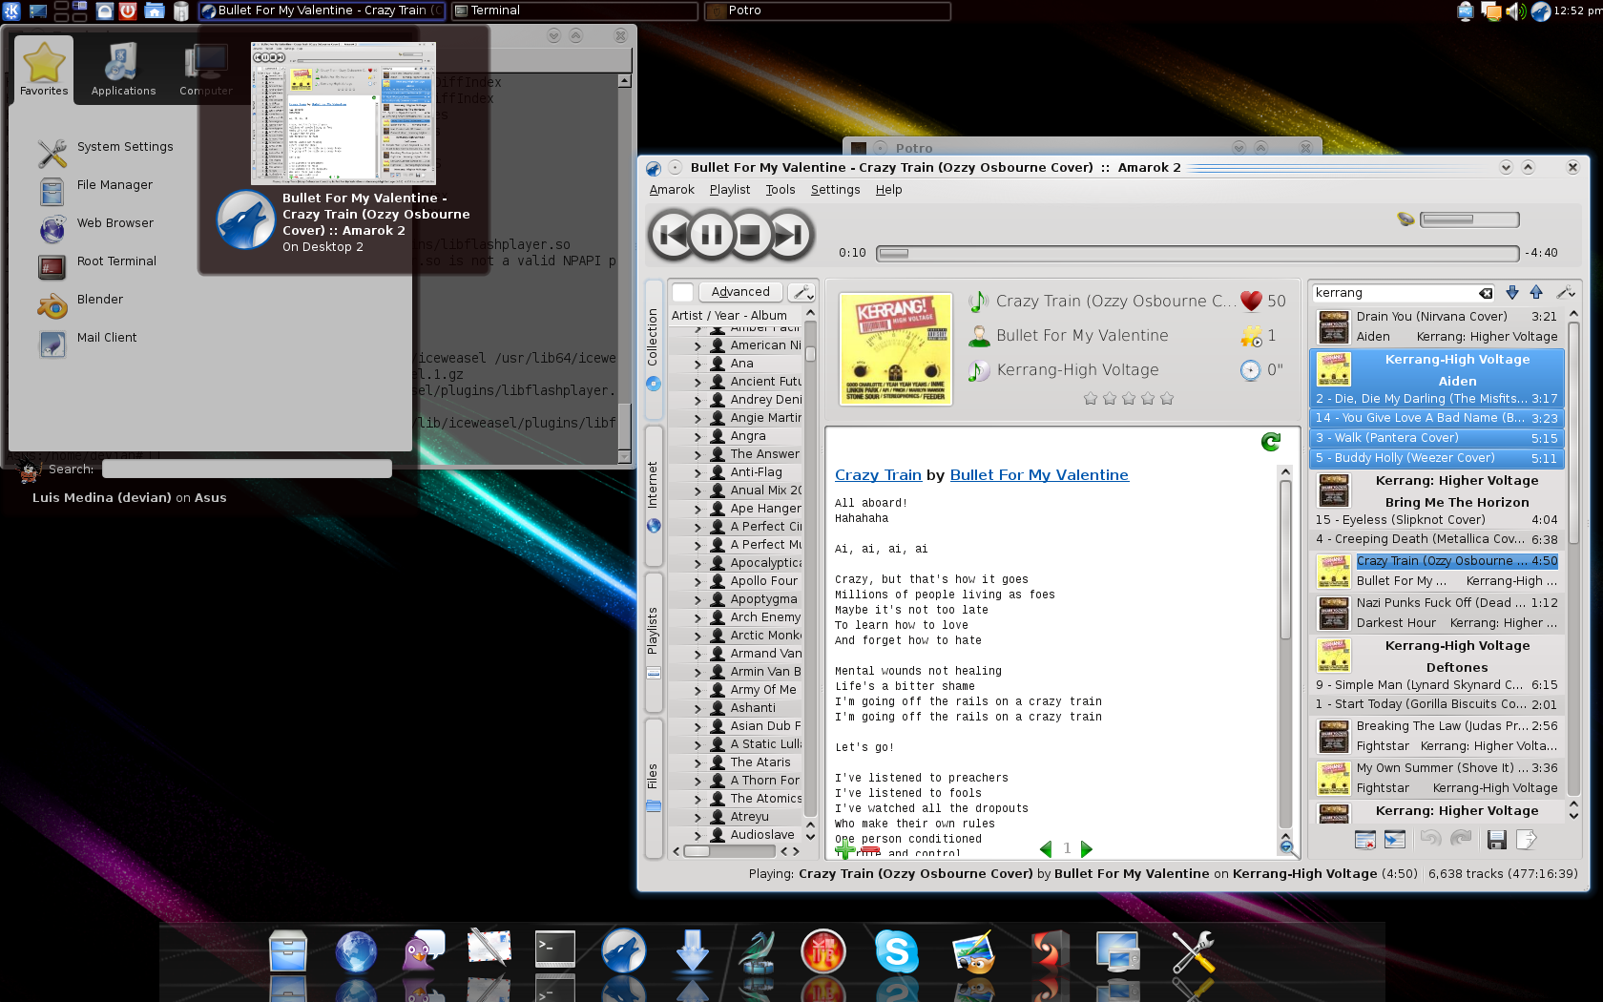Click the export playlist page icon
The height and width of the screenshot is (1002, 1603).
coord(1527,840)
